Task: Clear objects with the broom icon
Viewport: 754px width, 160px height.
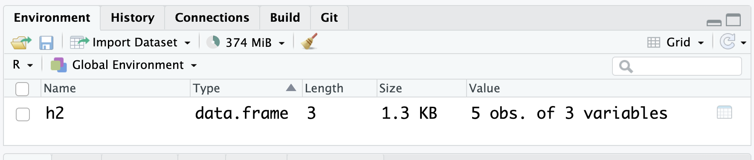Action: pyautogui.click(x=309, y=42)
